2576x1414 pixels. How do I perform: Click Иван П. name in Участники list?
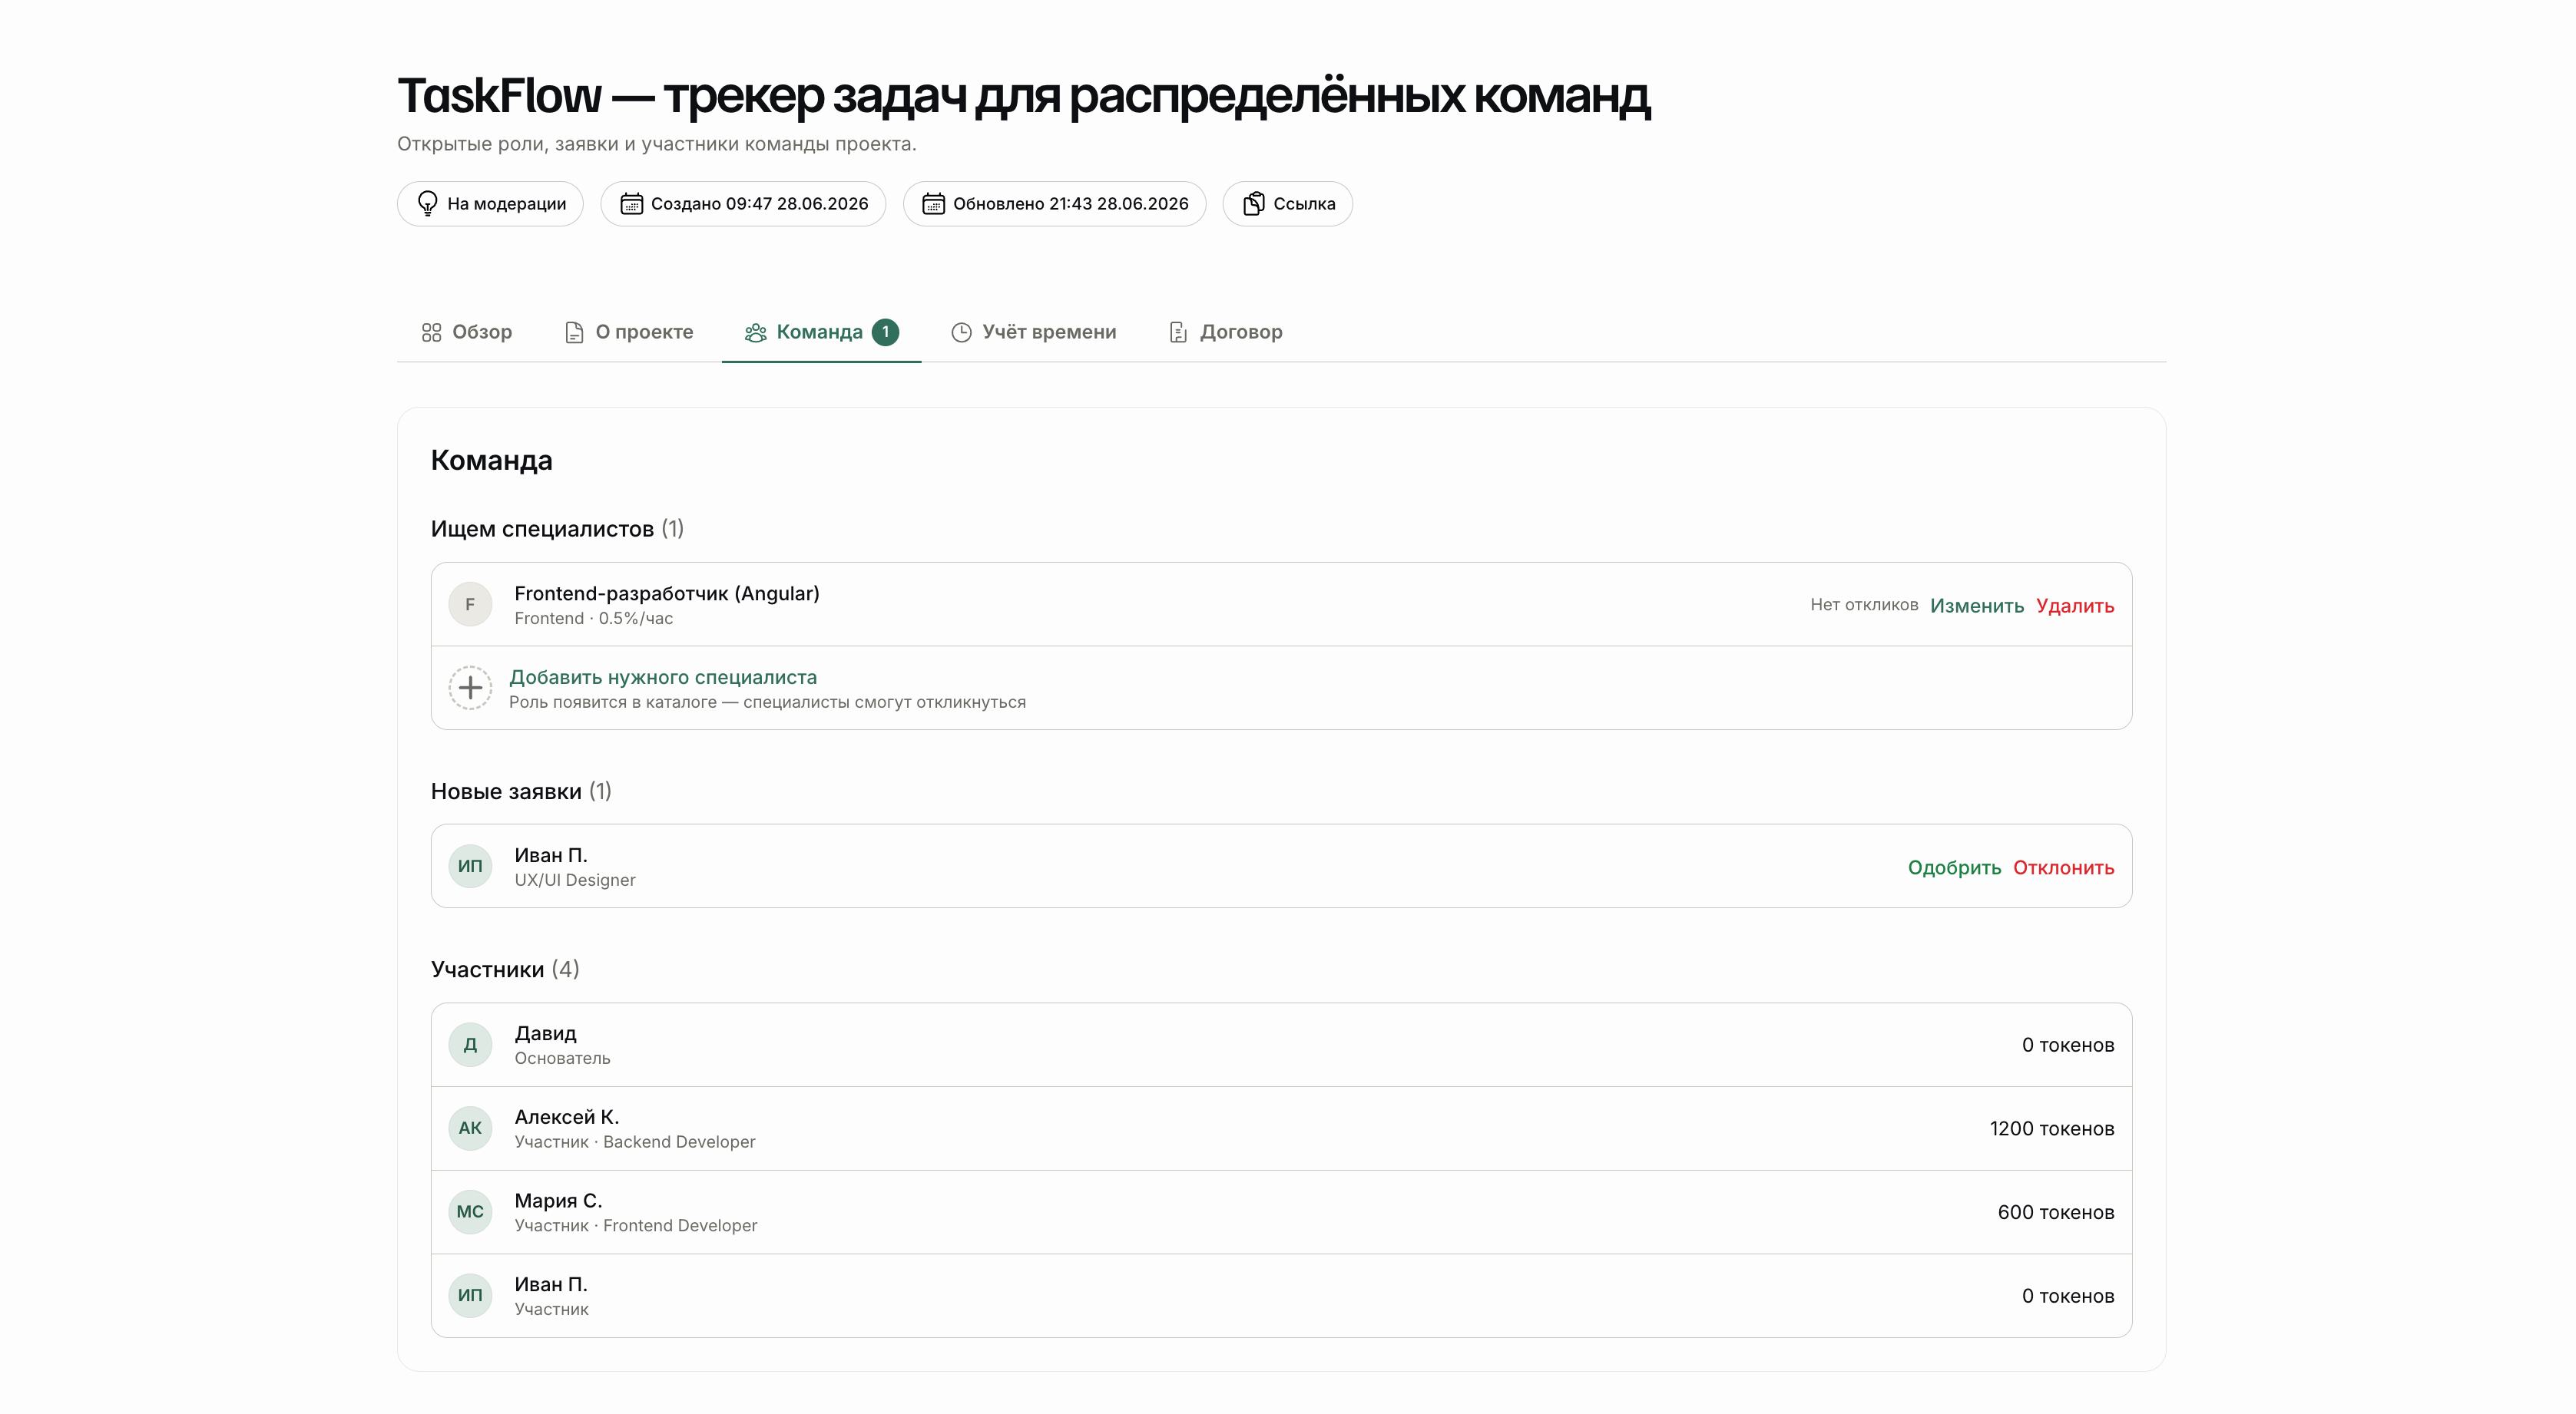pyautogui.click(x=551, y=1285)
